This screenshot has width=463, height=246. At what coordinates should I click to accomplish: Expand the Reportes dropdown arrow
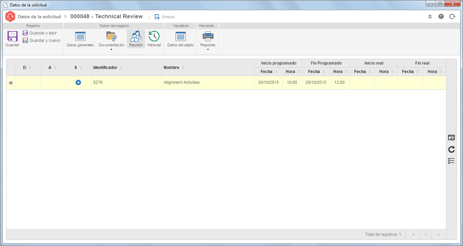click(208, 50)
